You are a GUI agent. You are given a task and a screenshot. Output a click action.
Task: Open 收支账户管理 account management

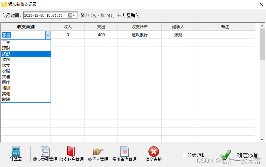coord(71,154)
